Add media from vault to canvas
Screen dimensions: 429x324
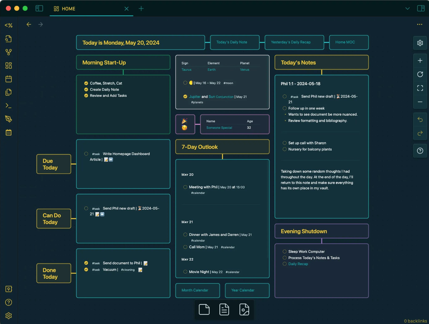coord(244,310)
